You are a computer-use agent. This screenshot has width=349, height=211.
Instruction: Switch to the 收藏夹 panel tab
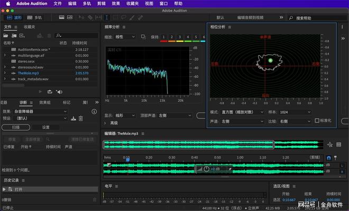point(29,27)
